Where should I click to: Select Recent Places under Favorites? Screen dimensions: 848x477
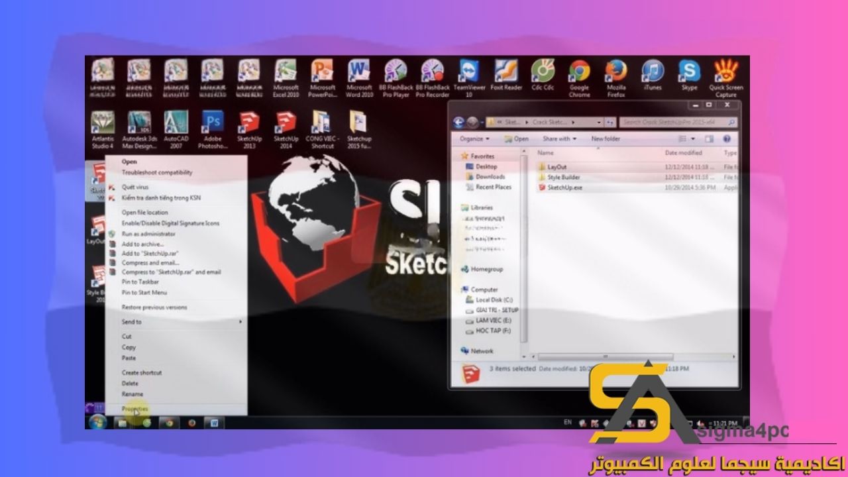click(488, 187)
